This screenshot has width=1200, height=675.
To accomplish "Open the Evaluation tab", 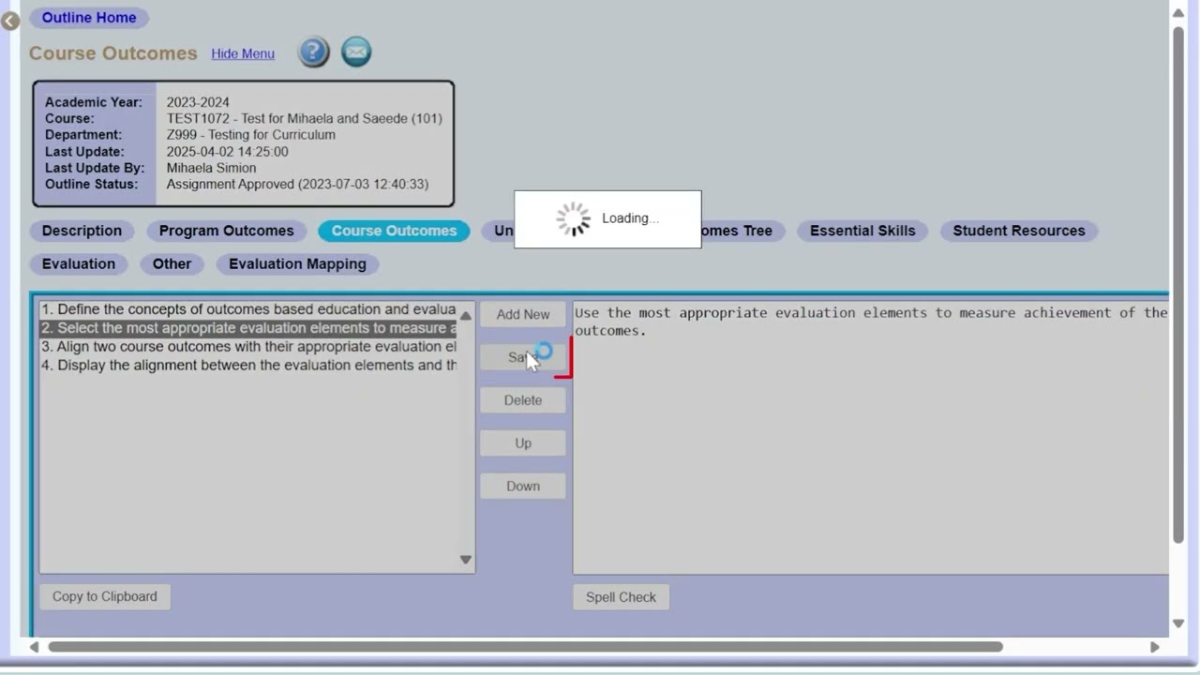I will coord(79,263).
